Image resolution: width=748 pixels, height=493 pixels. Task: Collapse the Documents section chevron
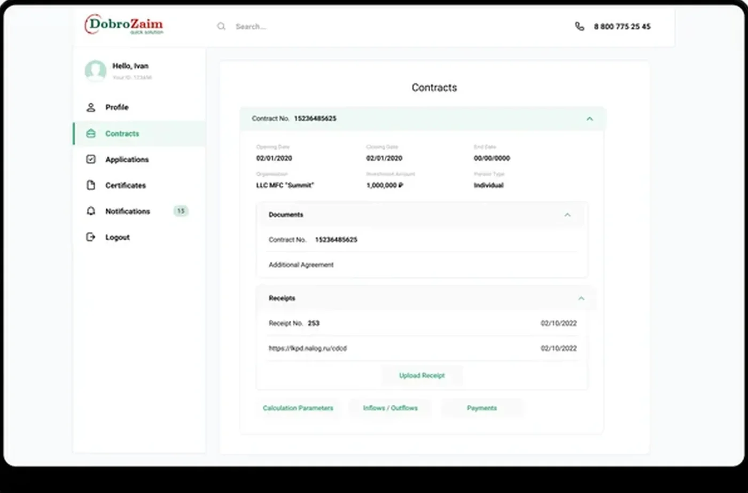567,215
